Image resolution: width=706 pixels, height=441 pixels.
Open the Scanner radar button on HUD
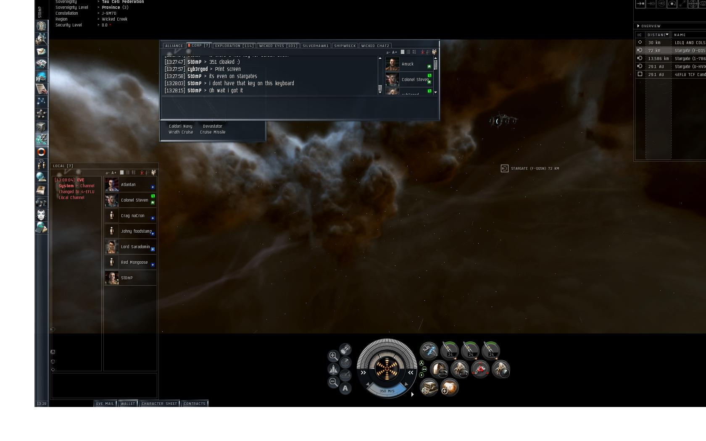tap(345, 362)
